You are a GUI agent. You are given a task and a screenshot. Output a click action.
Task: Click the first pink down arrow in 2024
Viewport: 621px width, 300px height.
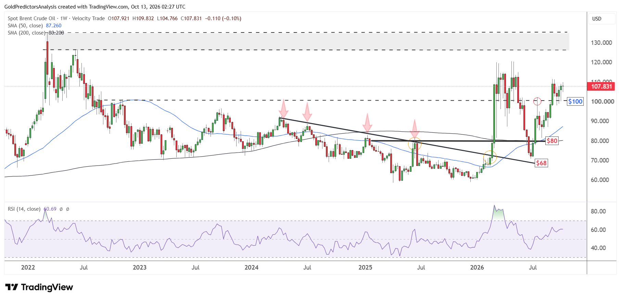click(x=283, y=108)
